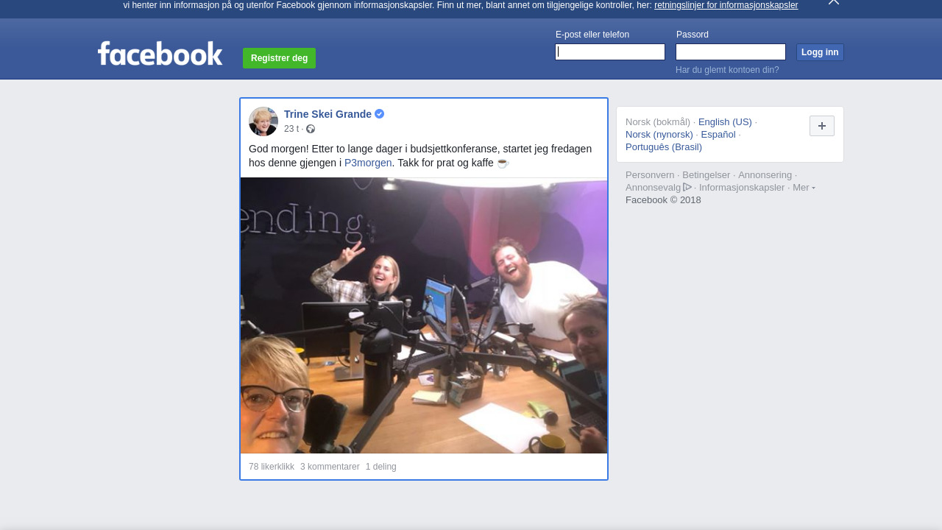Close the cookie information banner

834,2
